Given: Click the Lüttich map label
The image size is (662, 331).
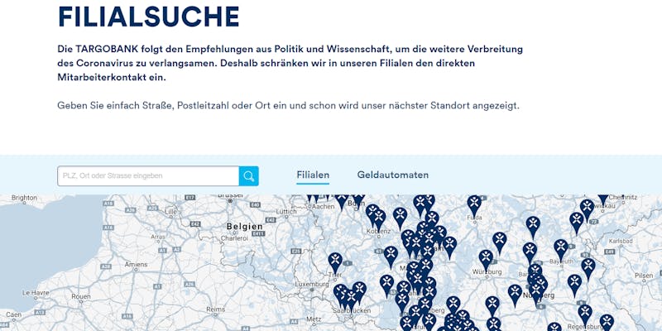Looking at the screenshot, I should (x=286, y=212).
